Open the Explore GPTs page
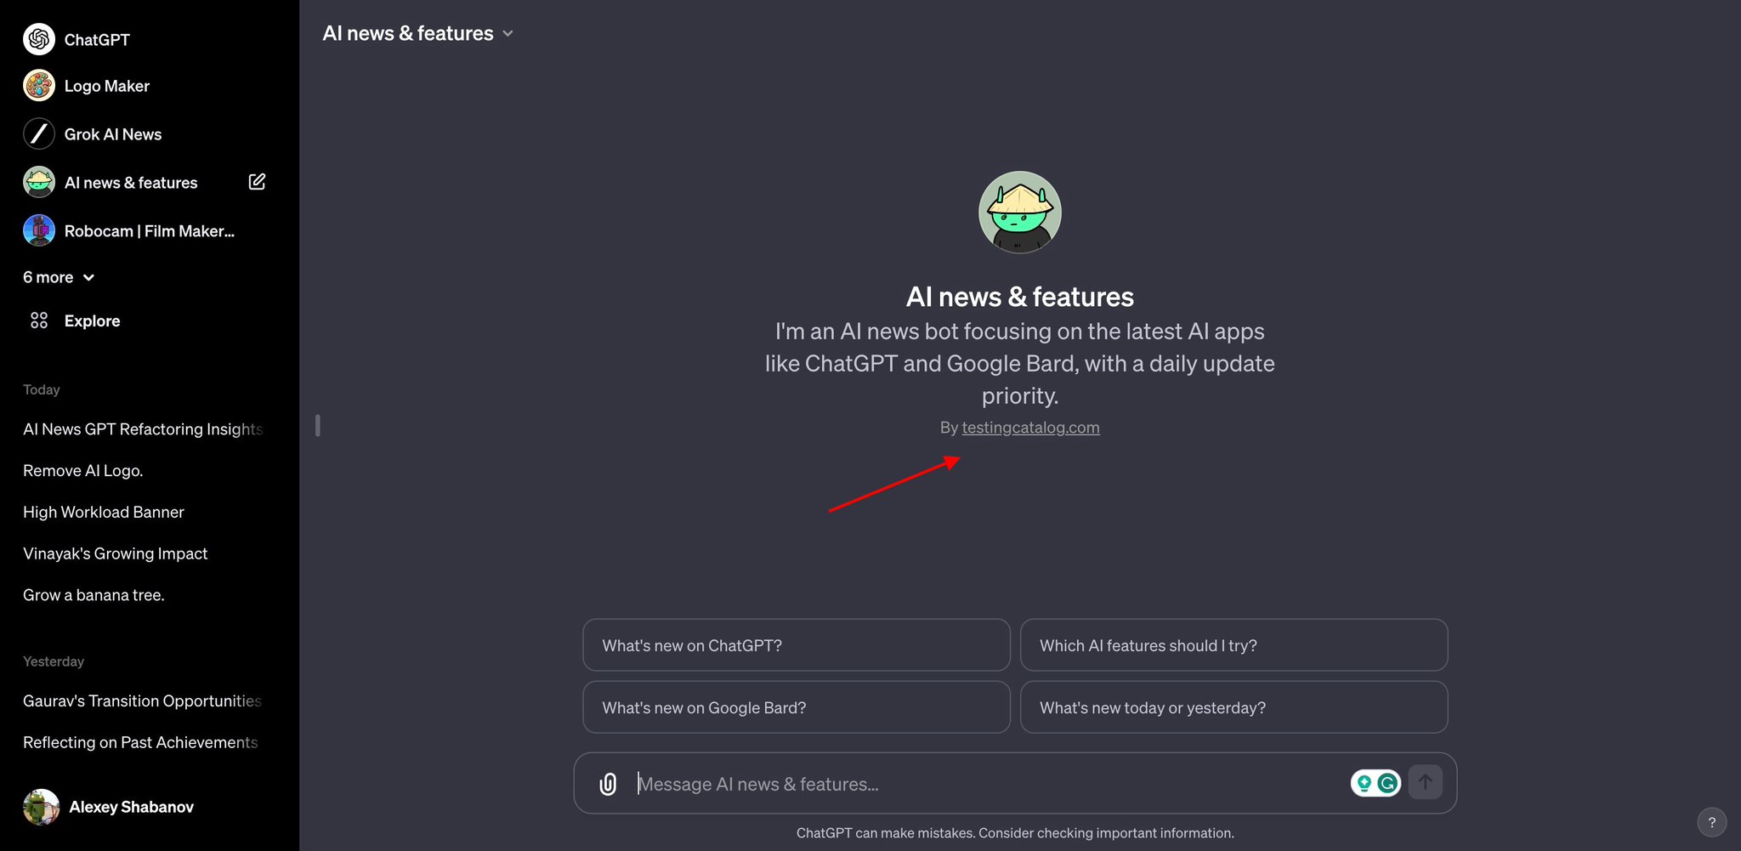This screenshot has width=1741, height=851. [92, 321]
